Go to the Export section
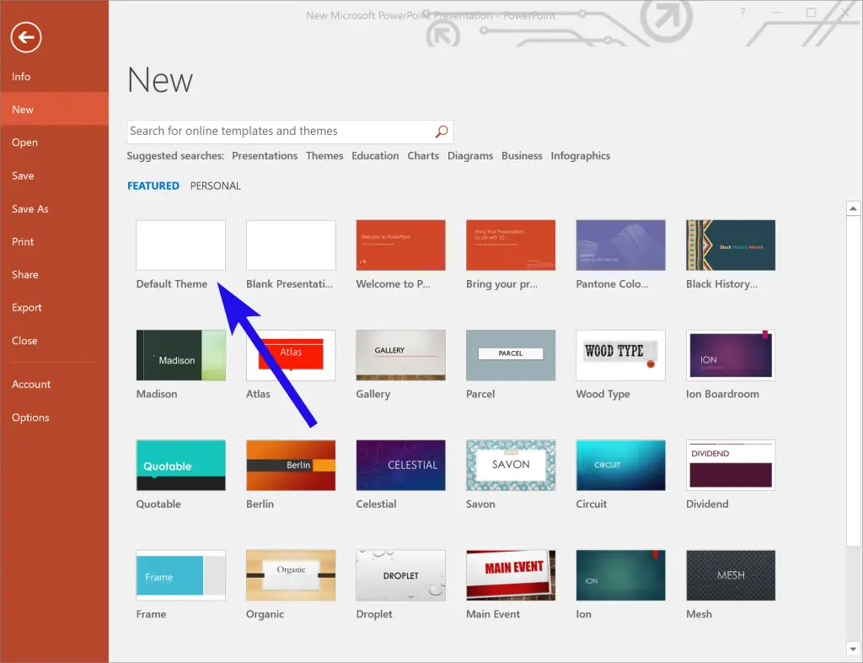Image resolution: width=863 pixels, height=663 pixels. click(x=26, y=307)
